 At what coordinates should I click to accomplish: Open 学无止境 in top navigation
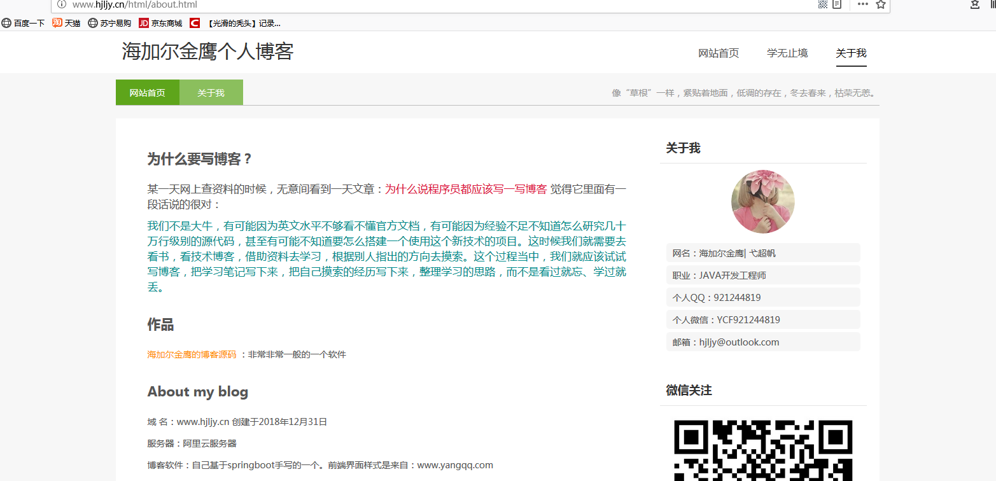click(787, 53)
